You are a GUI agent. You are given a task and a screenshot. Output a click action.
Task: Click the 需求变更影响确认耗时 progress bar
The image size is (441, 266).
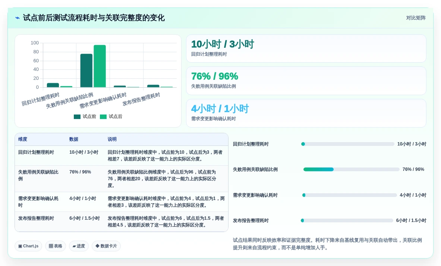point(349,195)
